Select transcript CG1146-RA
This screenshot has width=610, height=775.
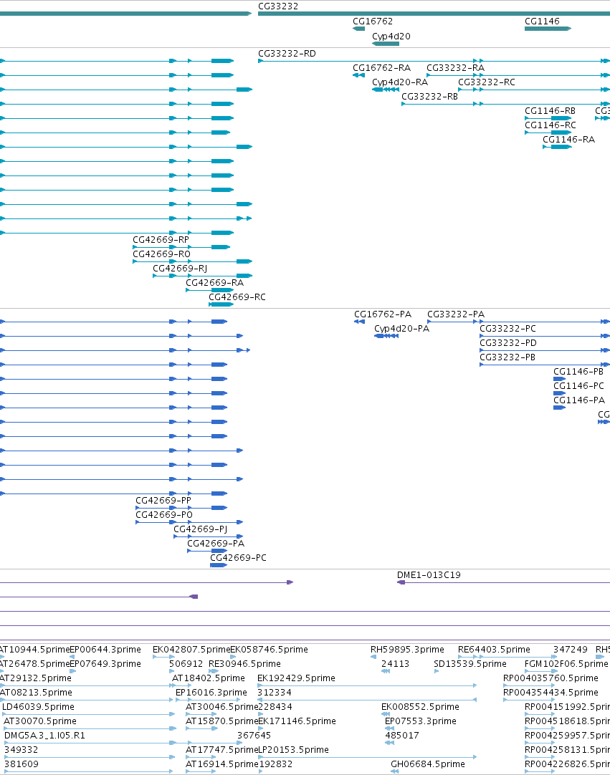(x=568, y=140)
